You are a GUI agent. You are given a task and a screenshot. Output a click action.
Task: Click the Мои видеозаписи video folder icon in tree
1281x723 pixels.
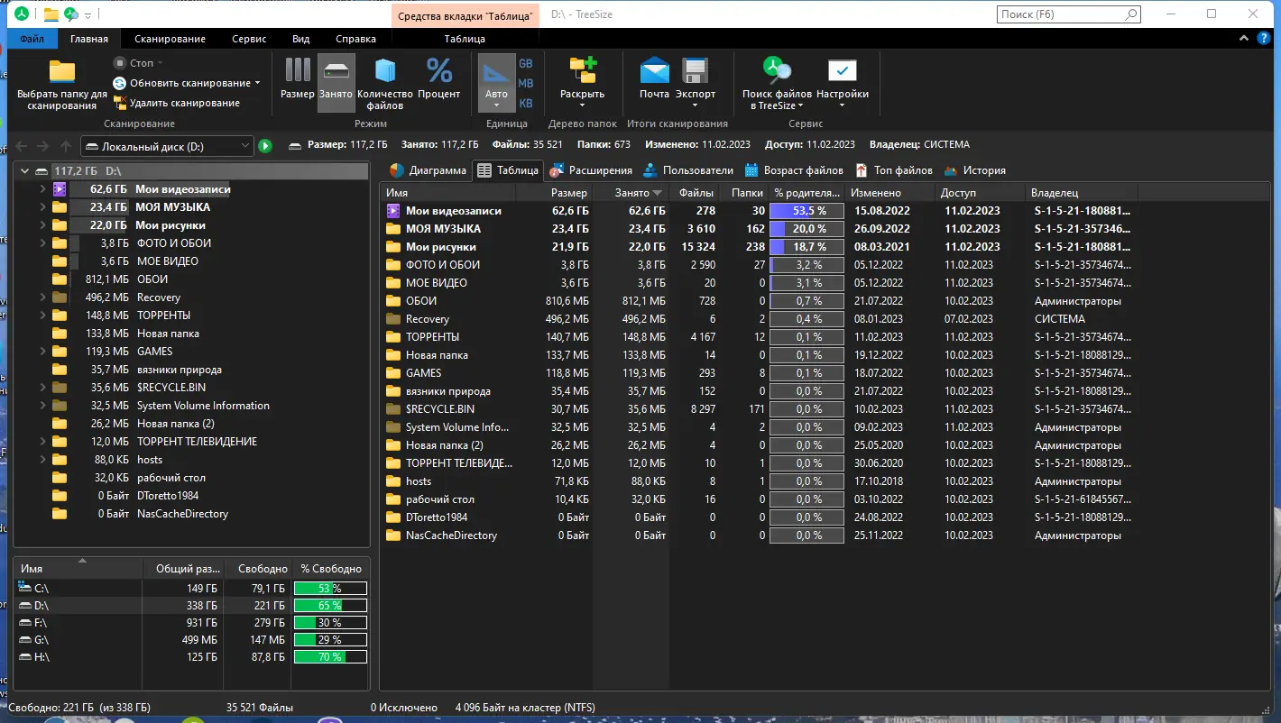[60, 189]
